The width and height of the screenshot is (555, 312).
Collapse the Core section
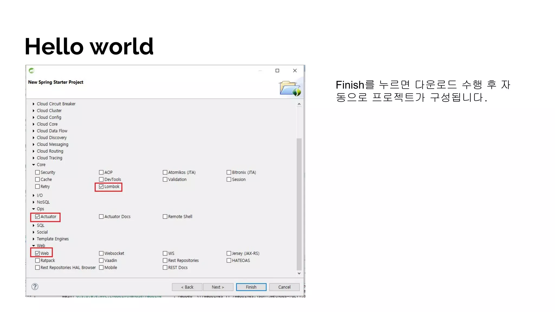click(x=33, y=165)
